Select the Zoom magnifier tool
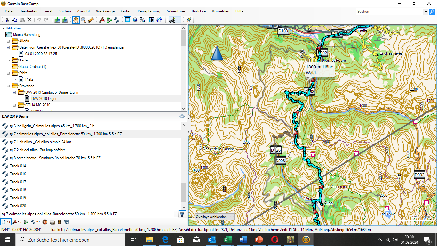Screen dimensions: 437x246 (x=83, y=20)
